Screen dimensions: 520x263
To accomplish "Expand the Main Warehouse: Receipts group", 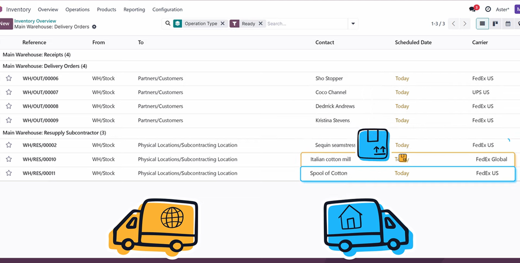I will [37, 55].
